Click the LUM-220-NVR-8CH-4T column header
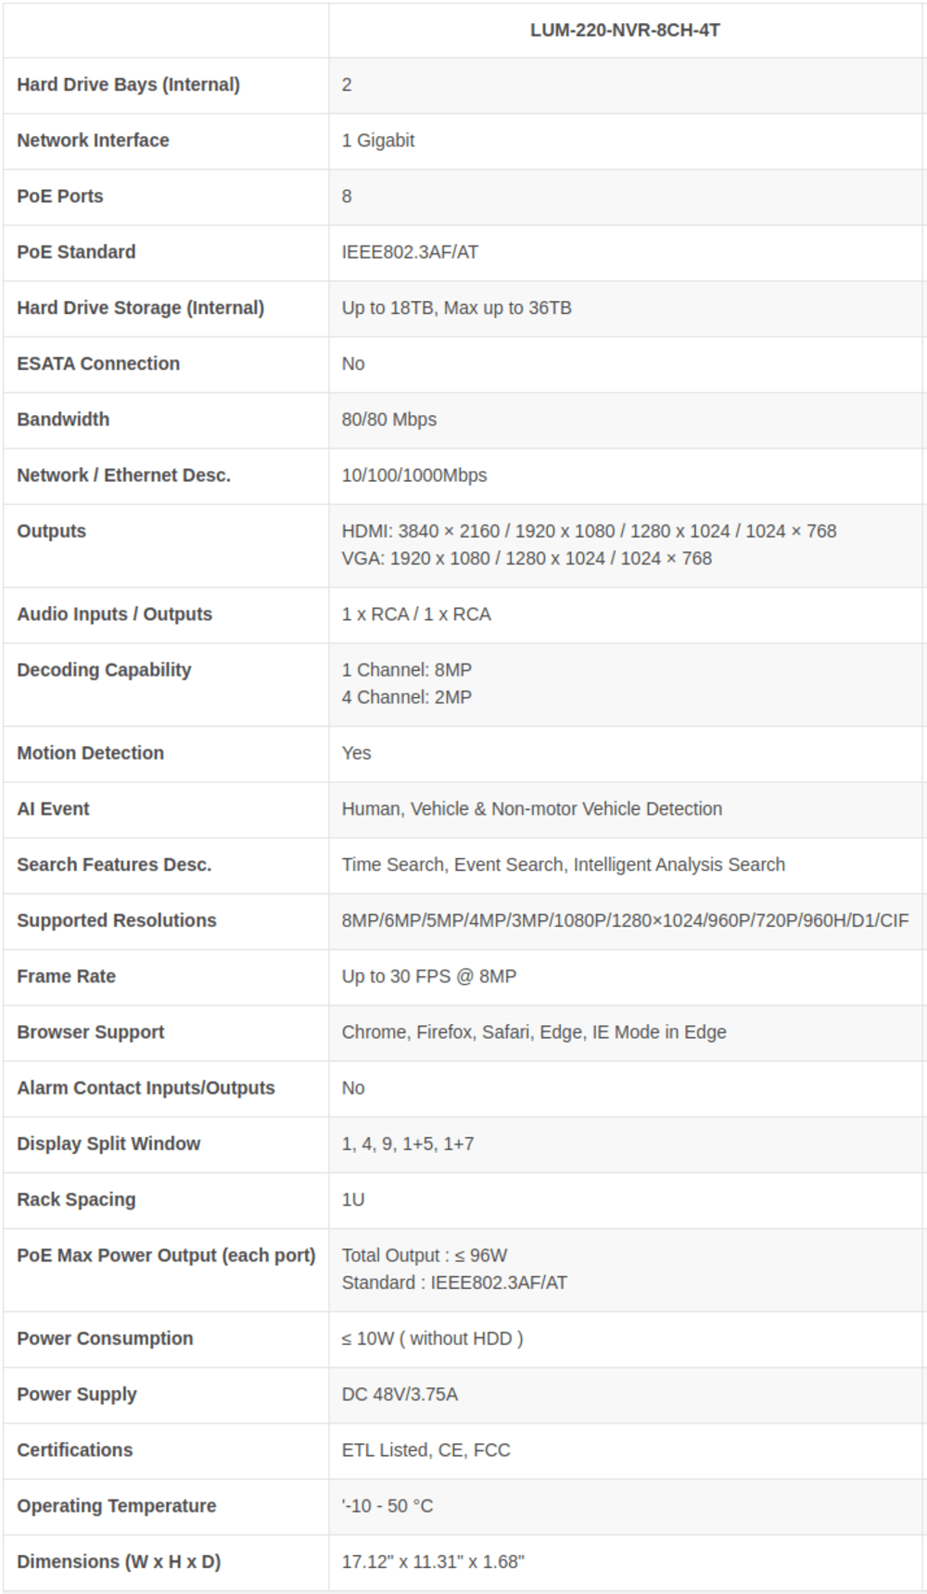Viewport: 927px width, 1594px height. pos(625,30)
